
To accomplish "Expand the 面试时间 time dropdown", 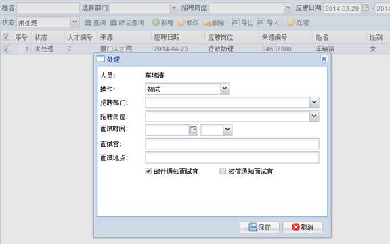I will pos(227,130).
